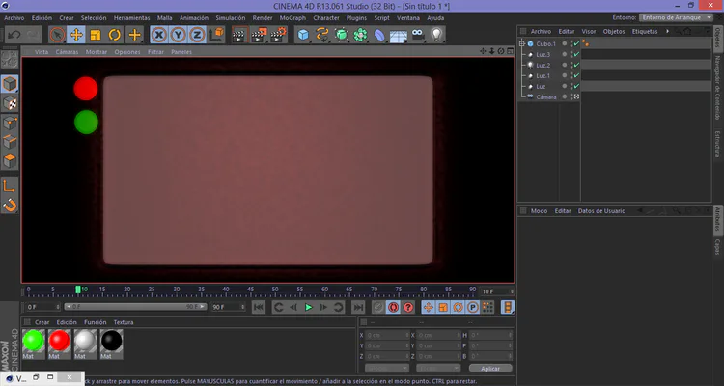Image resolution: width=724 pixels, height=386 pixels.
Task: Open the material manager Crear menu
Action: (42, 322)
